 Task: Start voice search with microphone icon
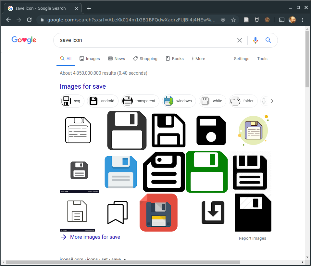pos(255,40)
